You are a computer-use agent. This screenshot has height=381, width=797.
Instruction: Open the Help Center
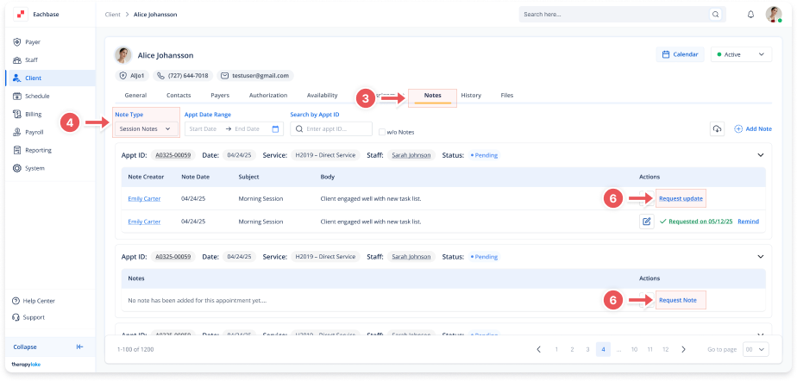[x=40, y=301]
